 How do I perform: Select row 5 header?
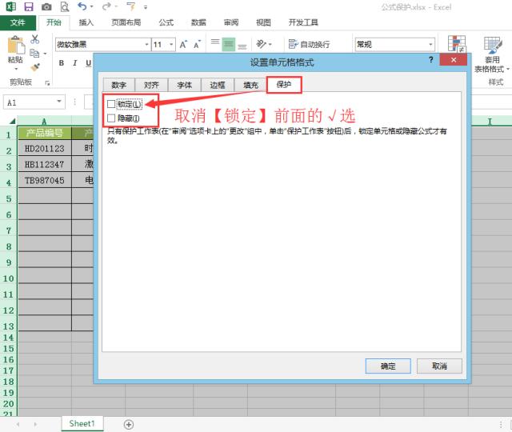pyautogui.click(x=9, y=198)
